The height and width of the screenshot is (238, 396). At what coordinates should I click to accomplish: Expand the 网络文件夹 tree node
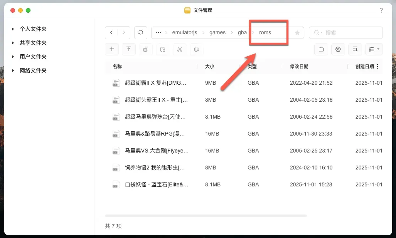[x=13, y=70]
